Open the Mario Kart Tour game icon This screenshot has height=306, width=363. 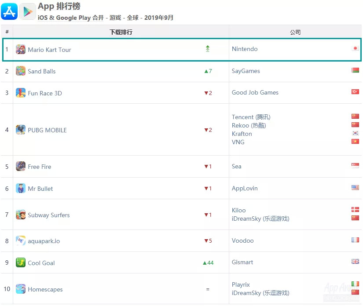pyautogui.click(x=21, y=49)
